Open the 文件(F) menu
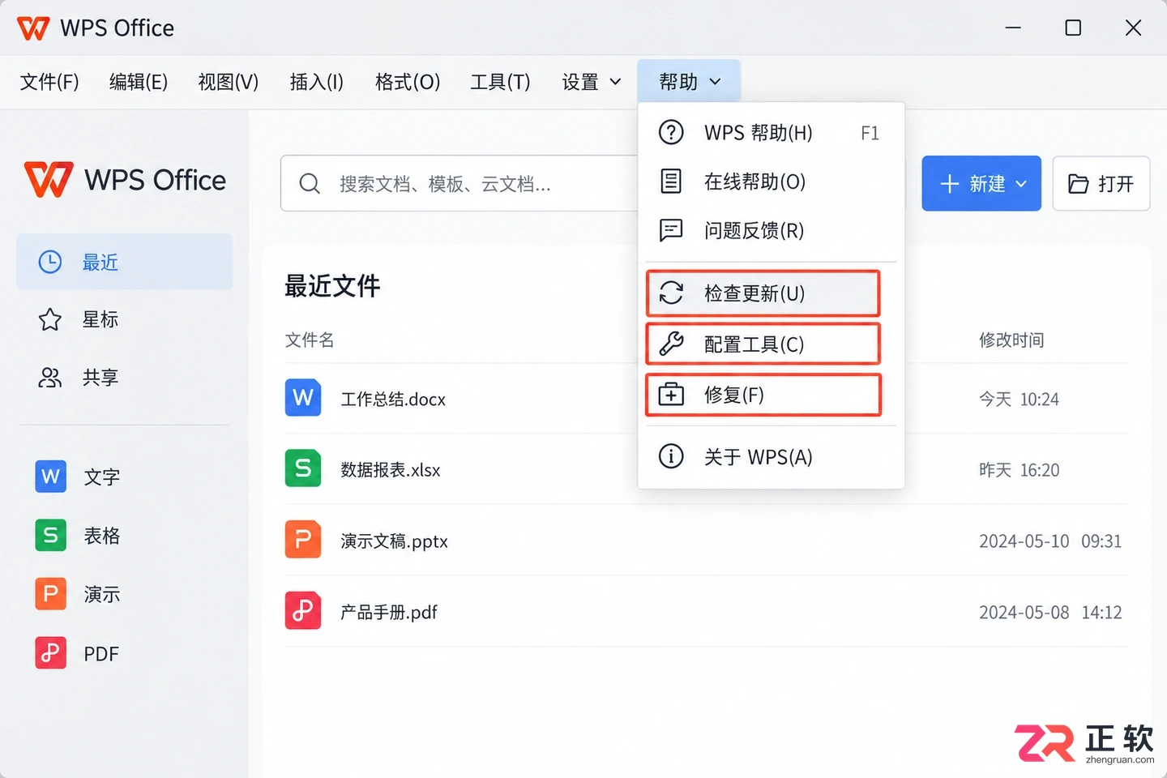Viewport: 1167px width, 778px height. coord(49,82)
